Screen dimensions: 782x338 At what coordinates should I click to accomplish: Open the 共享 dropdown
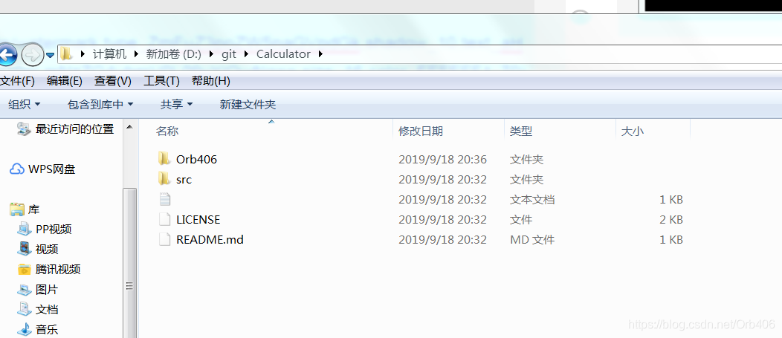point(177,104)
